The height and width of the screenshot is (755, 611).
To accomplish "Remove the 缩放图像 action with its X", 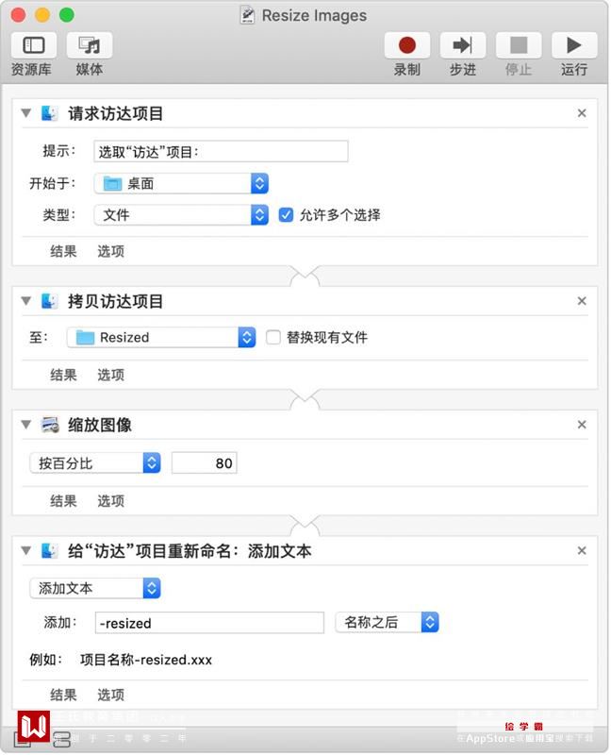I will tap(582, 425).
